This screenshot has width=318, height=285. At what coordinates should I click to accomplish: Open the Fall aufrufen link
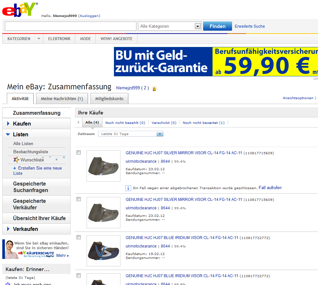click(270, 188)
